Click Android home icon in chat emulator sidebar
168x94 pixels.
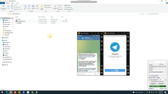102,69
